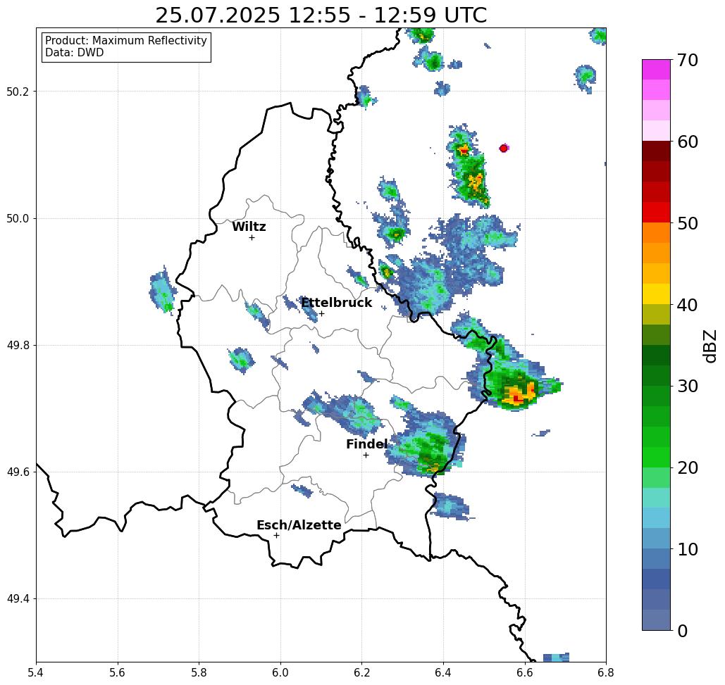Click the 50.2 latitude tick label
Viewport: 725px width, 685px height.
pos(18,92)
